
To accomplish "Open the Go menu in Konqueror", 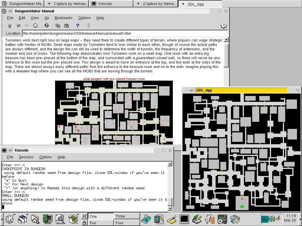I will tap(47, 18).
